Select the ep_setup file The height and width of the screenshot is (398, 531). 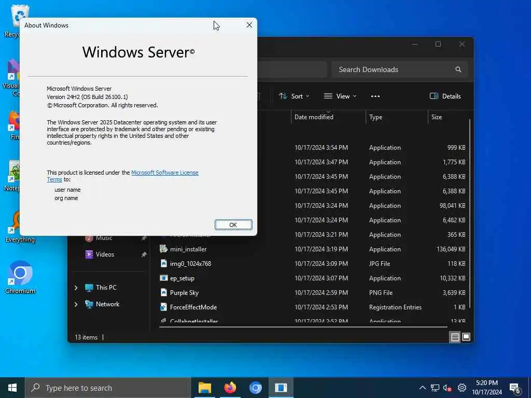pyautogui.click(x=182, y=278)
